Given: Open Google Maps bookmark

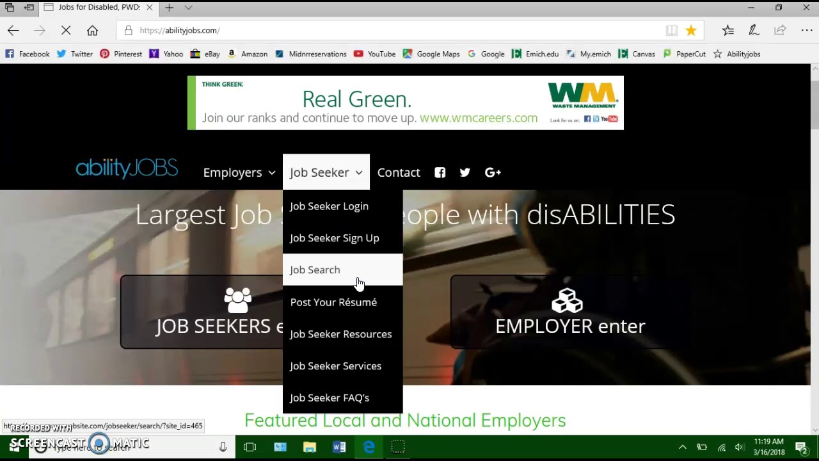Looking at the screenshot, I should tap(431, 54).
